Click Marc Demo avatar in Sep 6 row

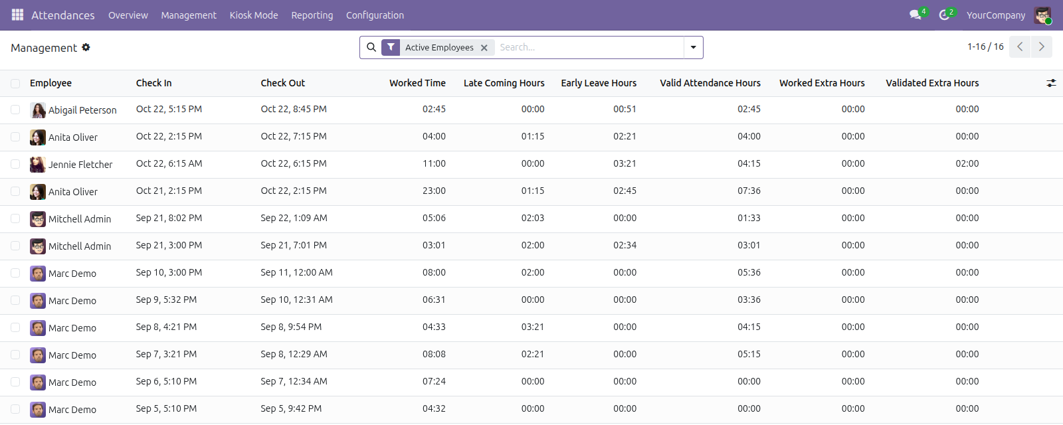[x=38, y=382]
